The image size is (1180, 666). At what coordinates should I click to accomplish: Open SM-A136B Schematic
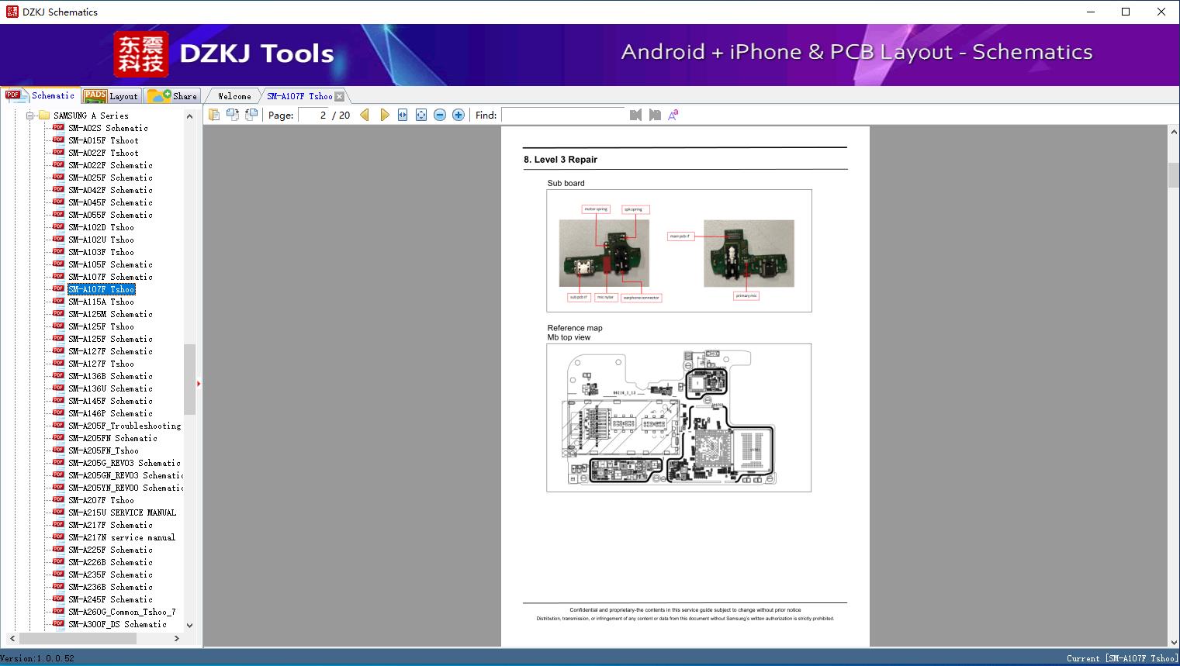[x=110, y=376]
